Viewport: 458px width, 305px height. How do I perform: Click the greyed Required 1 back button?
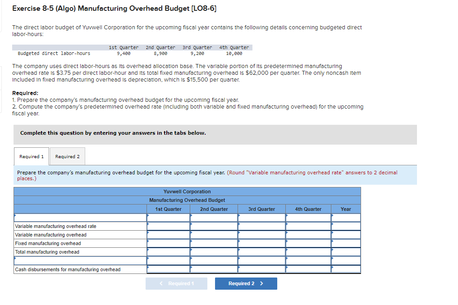tap(176, 283)
